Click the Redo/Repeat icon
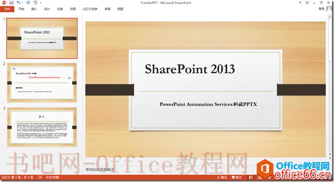Viewport: 334px width, 182px height. [28, 2]
